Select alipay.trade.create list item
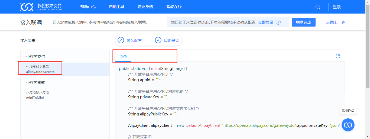 click(65, 69)
